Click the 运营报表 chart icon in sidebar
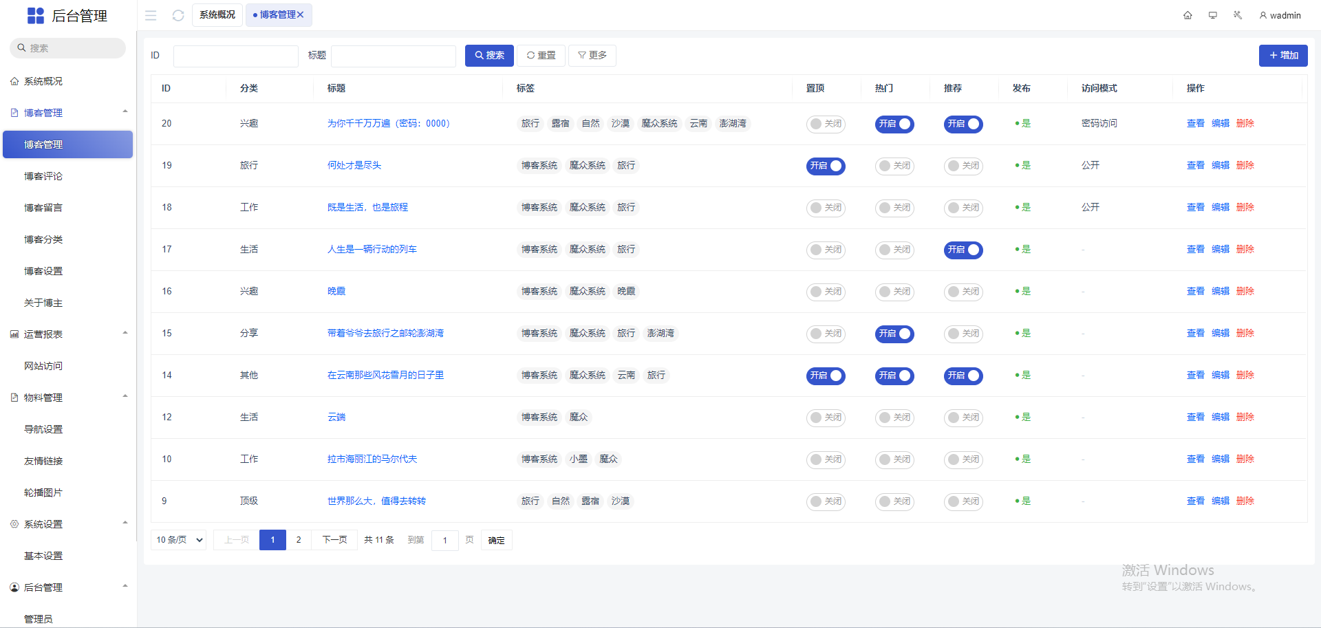 pos(14,334)
